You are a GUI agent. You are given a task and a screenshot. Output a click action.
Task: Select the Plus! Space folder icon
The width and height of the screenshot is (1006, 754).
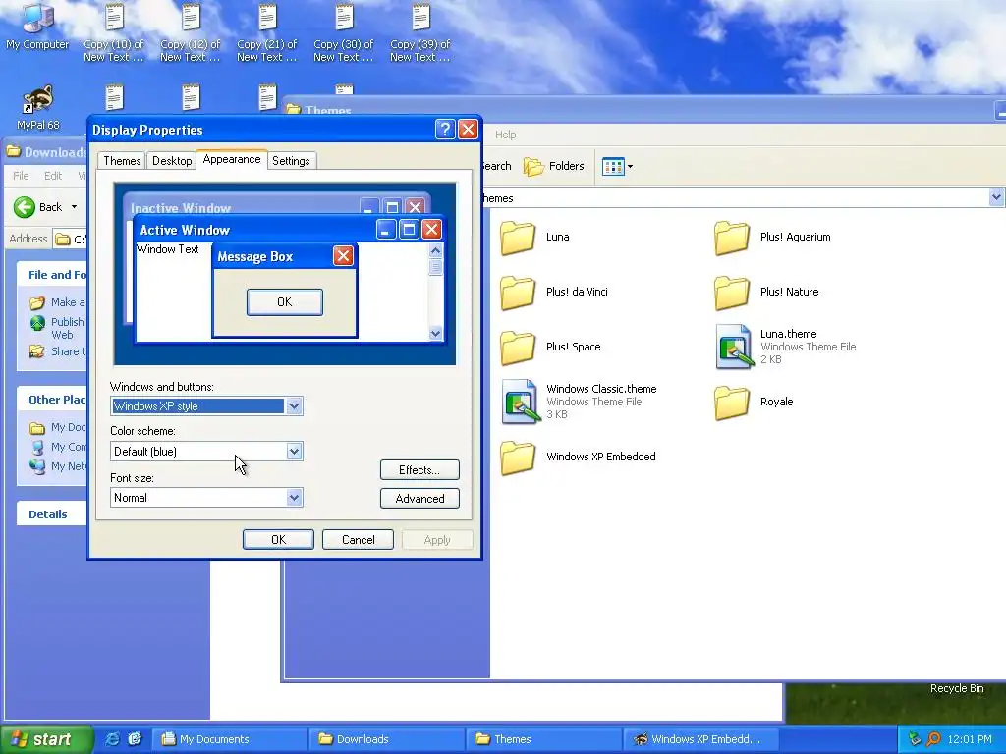(x=517, y=348)
